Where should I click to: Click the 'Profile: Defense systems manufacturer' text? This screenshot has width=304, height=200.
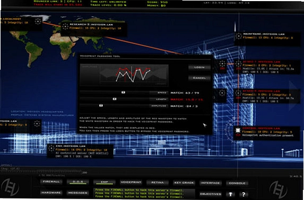pyautogui.click(x=42, y=115)
